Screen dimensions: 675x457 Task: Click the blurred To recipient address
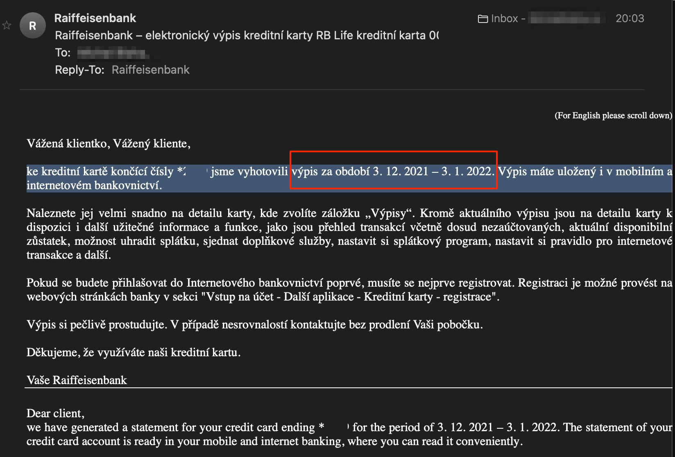point(112,53)
